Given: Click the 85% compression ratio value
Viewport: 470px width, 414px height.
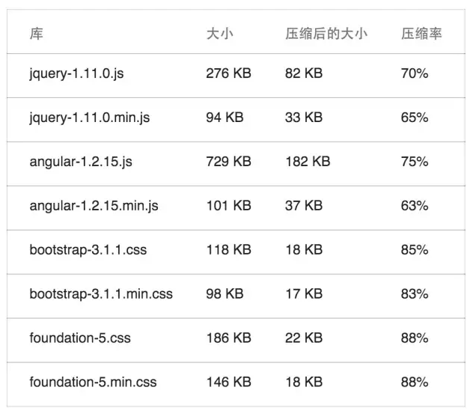Looking at the screenshot, I should coord(414,249).
